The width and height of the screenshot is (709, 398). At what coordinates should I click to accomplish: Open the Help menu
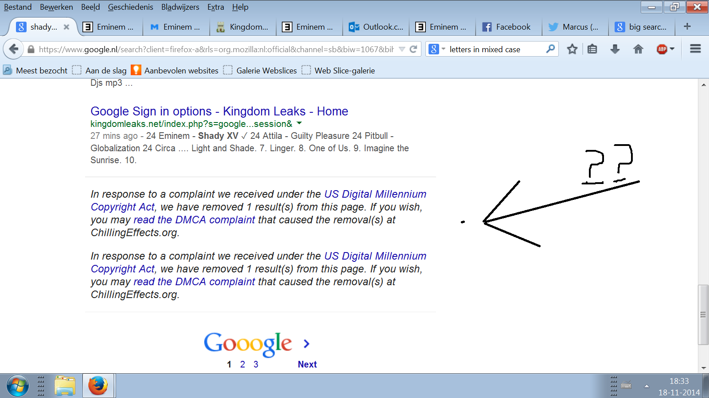point(240,7)
